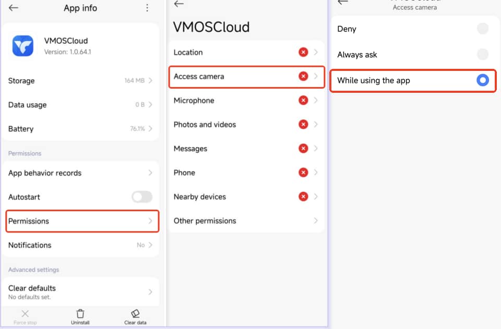The image size is (501, 329).
Task: Open the Permissions menu entry
Action: pyautogui.click(x=81, y=221)
